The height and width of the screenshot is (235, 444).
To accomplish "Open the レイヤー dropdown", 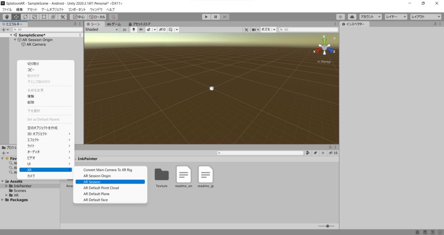I will click(x=396, y=17).
